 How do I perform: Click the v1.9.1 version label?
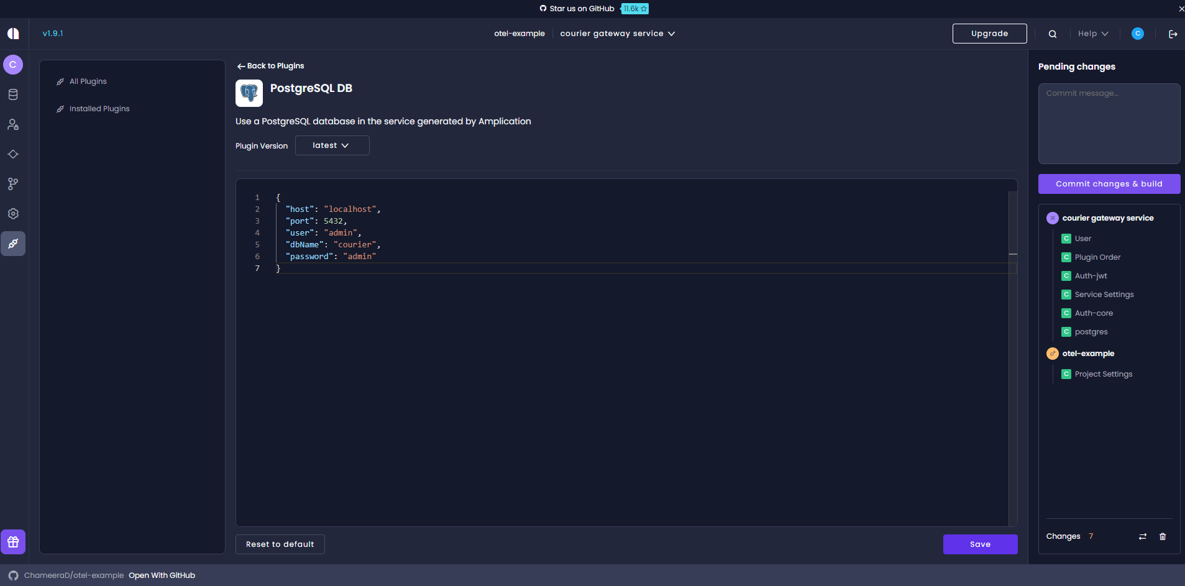(x=53, y=34)
